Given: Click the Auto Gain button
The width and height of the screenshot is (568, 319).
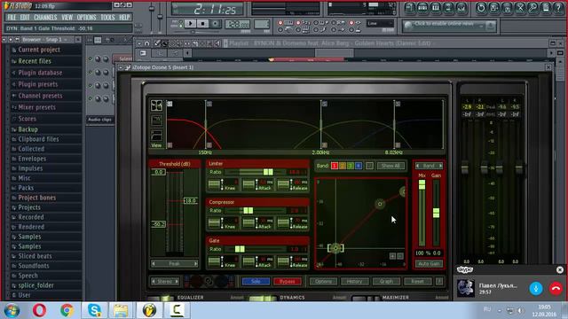Looking at the screenshot, I should click(429, 264).
